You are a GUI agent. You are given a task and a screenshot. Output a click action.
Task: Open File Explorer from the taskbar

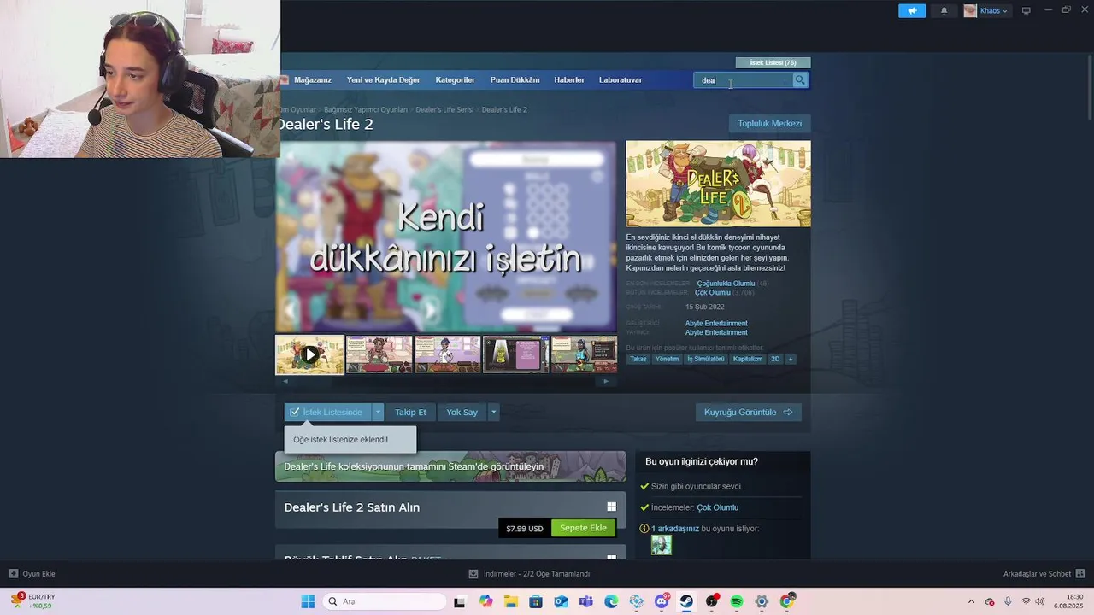coord(511,601)
